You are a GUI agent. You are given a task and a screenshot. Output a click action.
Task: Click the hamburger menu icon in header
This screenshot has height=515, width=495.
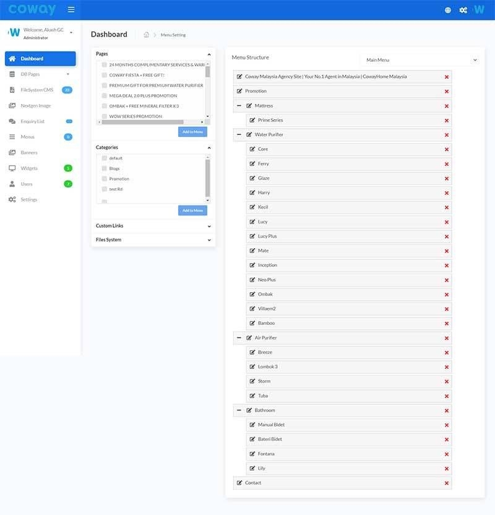point(71,10)
